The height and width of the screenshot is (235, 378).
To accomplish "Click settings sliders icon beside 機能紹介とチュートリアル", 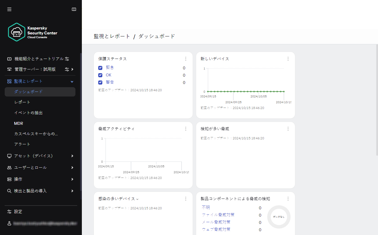I will point(67,59).
